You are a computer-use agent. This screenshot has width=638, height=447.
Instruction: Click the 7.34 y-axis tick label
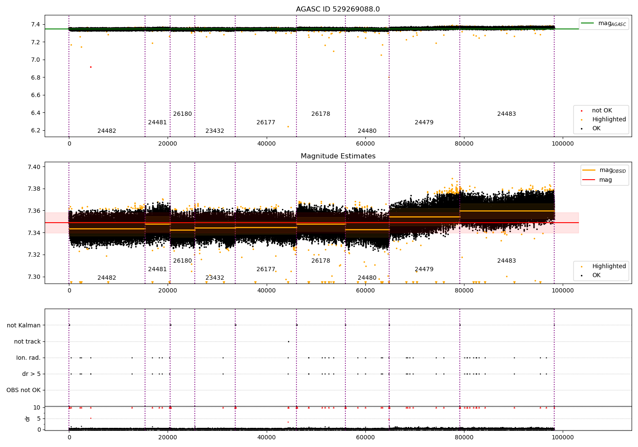pyautogui.click(x=34, y=233)
